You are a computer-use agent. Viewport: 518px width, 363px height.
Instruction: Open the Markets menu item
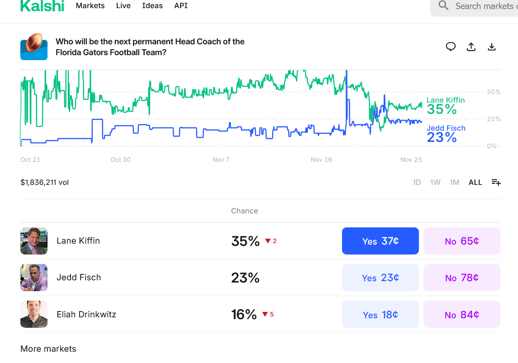(x=90, y=6)
